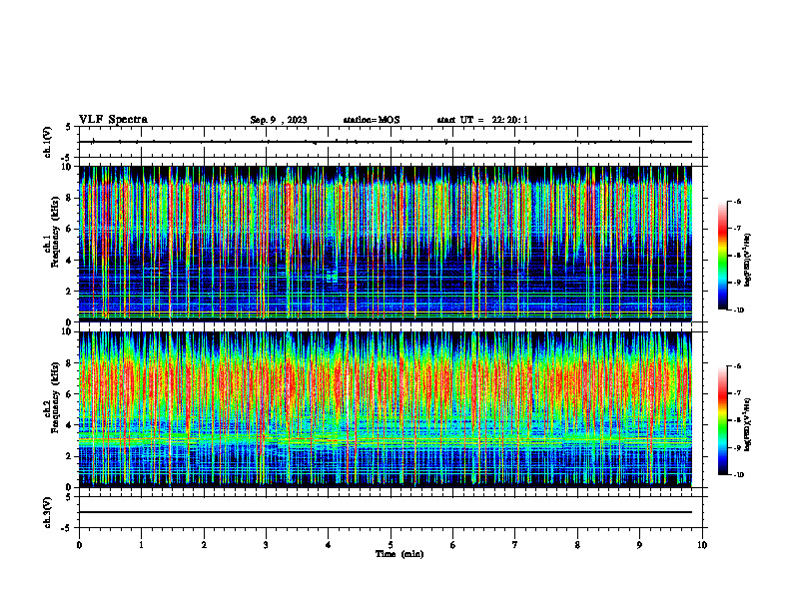The height and width of the screenshot is (611, 791).
Task: Click the "VLF Spectra" plot title
Action: [x=113, y=120]
